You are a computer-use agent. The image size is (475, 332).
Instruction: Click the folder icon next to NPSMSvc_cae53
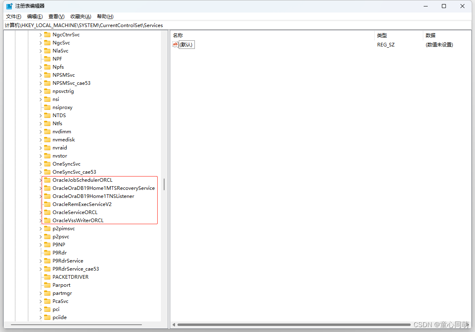pyautogui.click(x=47, y=83)
